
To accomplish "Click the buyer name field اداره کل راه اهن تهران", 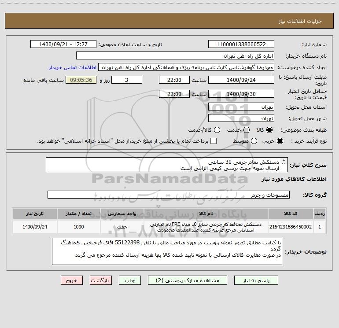I will click(175, 55).
